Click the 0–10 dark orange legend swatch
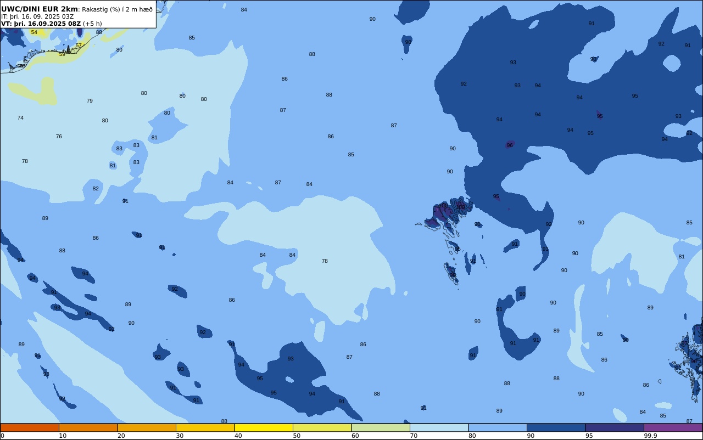This screenshot has width=703, height=440. coord(30,427)
